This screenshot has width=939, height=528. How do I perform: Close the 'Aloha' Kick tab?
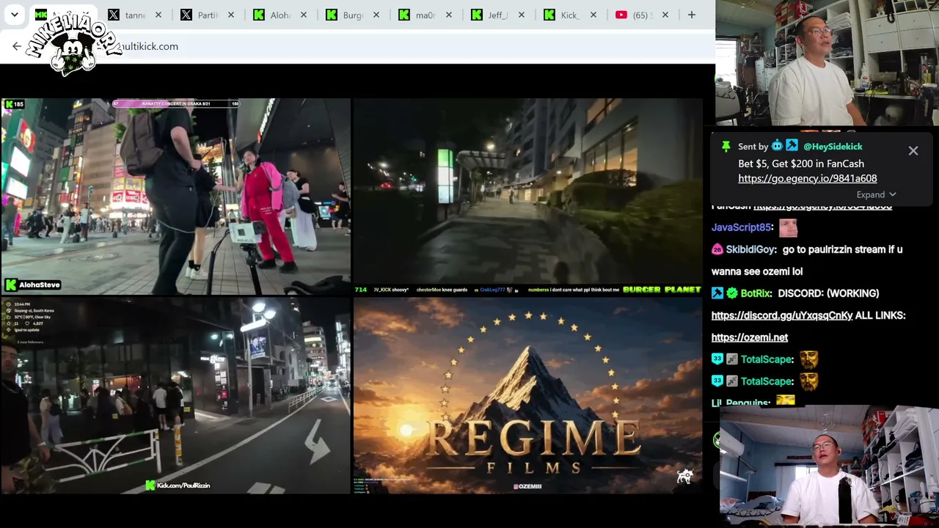[303, 15]
